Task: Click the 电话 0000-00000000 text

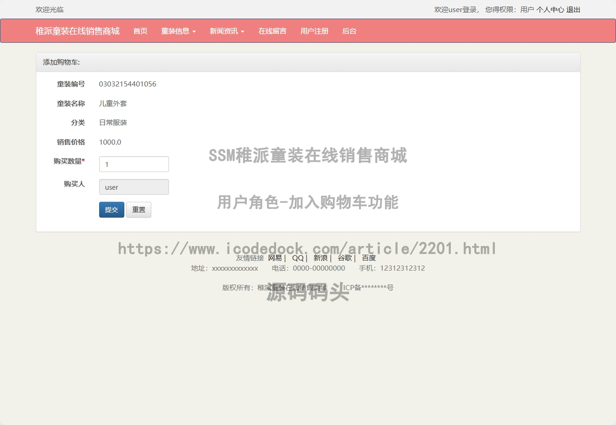Action: (x=308, y=268)
